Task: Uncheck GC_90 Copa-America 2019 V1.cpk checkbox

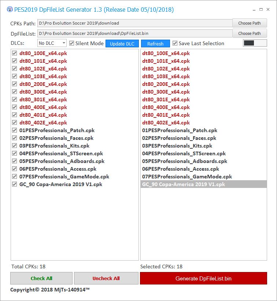Action: click(14, 184)
